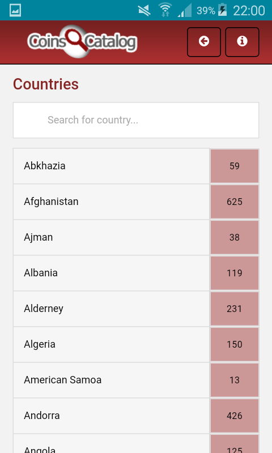Tap the 625 count badge

[x=235, y=202]
